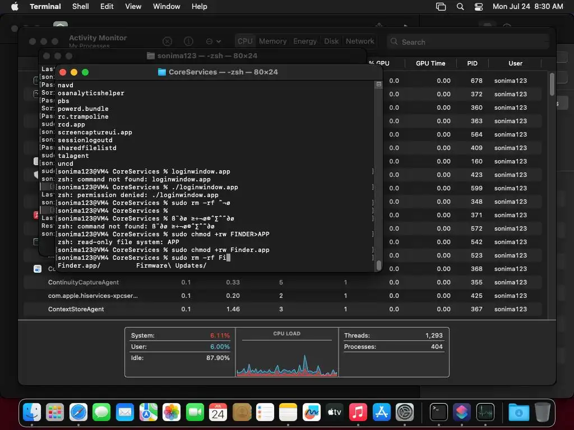
Task: Click CoreServices terminal scrollbar thumb
Action: coord(379,265)
